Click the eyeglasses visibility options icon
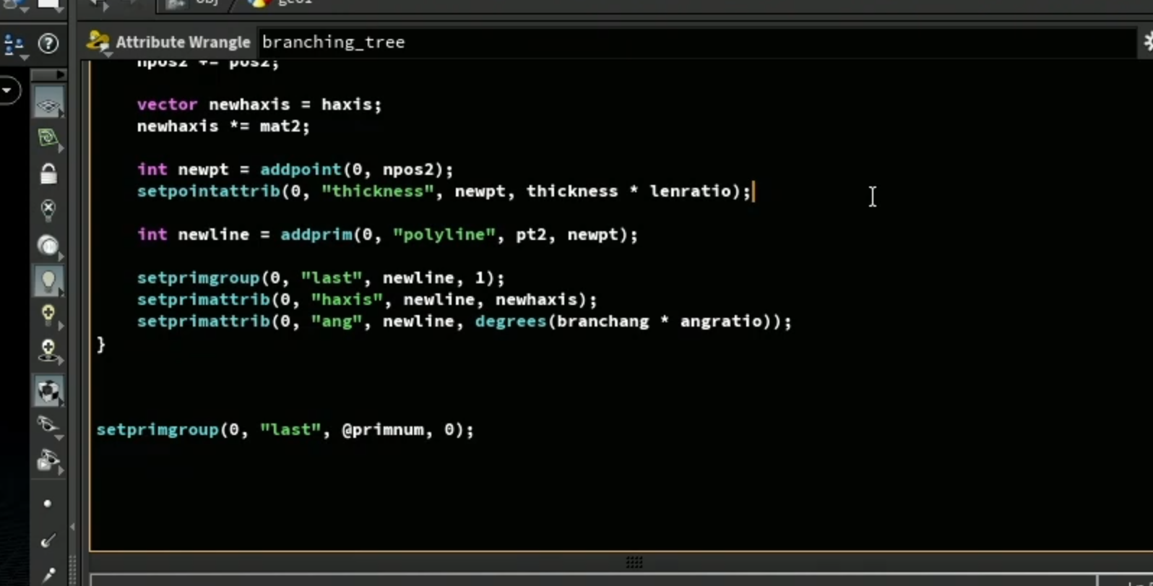 click(x=48, y=425)
